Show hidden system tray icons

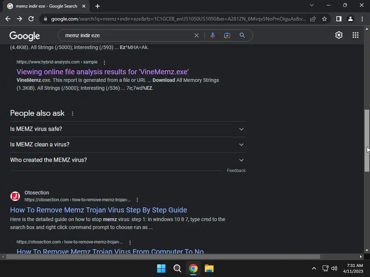(314, 268)
